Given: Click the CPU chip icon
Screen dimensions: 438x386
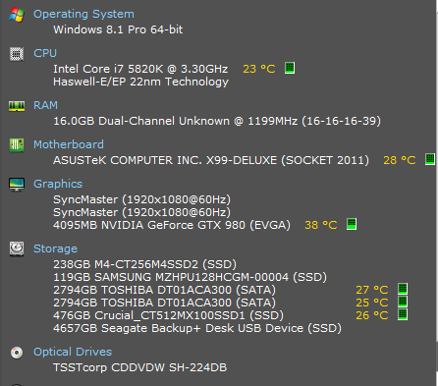Looking at the screenshot, I should (x=17, y=54).
